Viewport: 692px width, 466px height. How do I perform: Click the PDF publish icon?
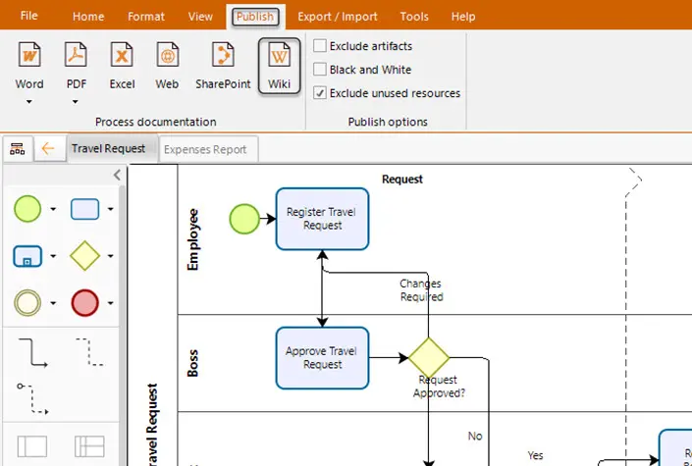point(76,66)
